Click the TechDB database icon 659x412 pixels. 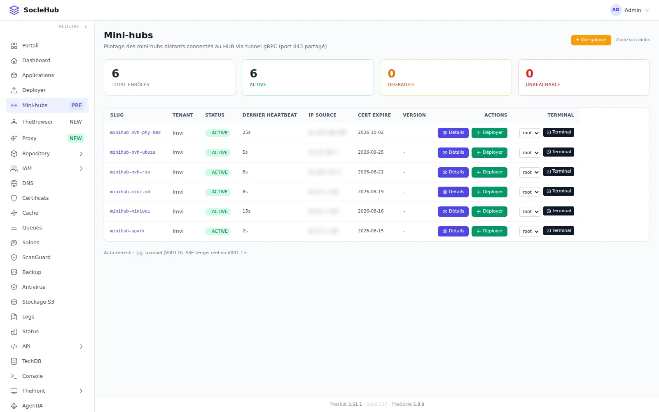(14, 361)
